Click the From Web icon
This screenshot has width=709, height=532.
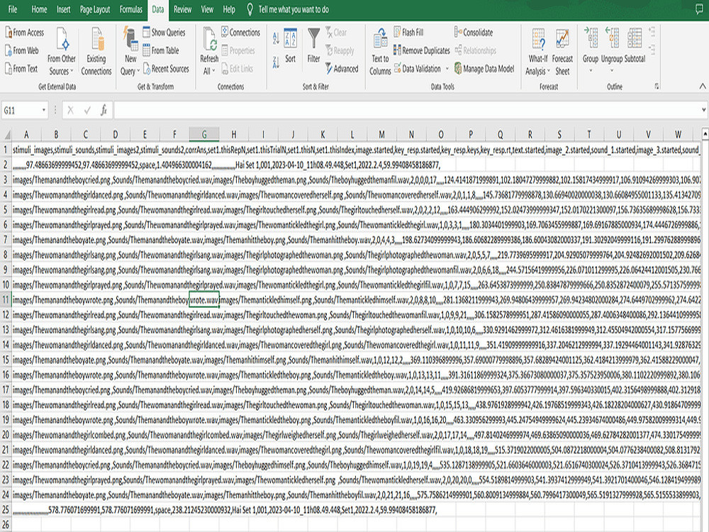pos(8,50)
